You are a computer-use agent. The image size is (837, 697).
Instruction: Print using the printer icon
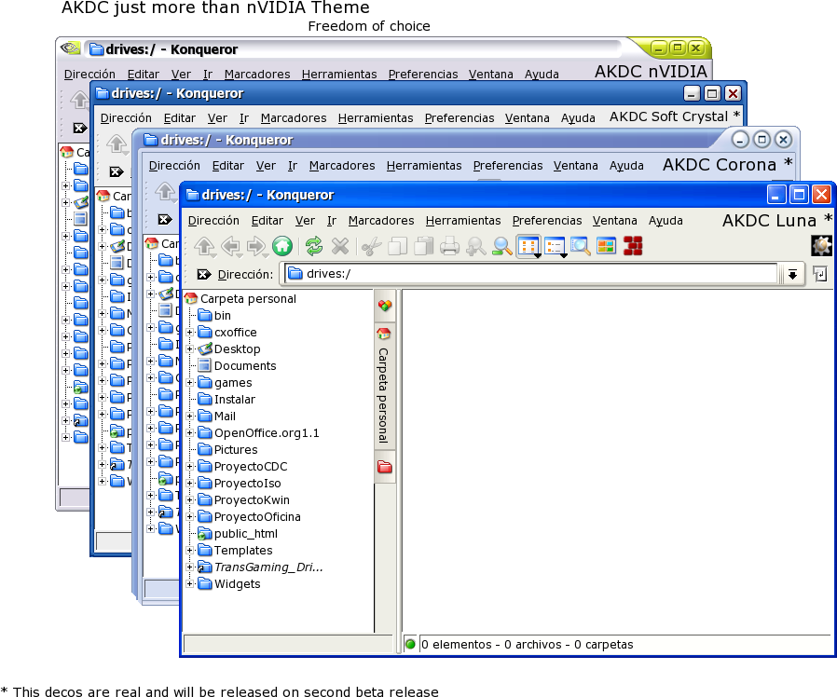(449, 247)
